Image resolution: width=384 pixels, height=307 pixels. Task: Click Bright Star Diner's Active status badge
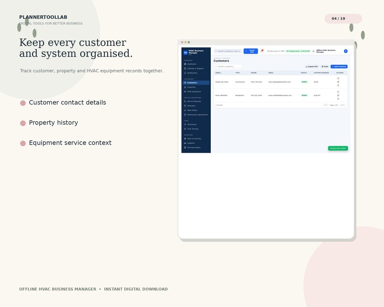point(304,82)
